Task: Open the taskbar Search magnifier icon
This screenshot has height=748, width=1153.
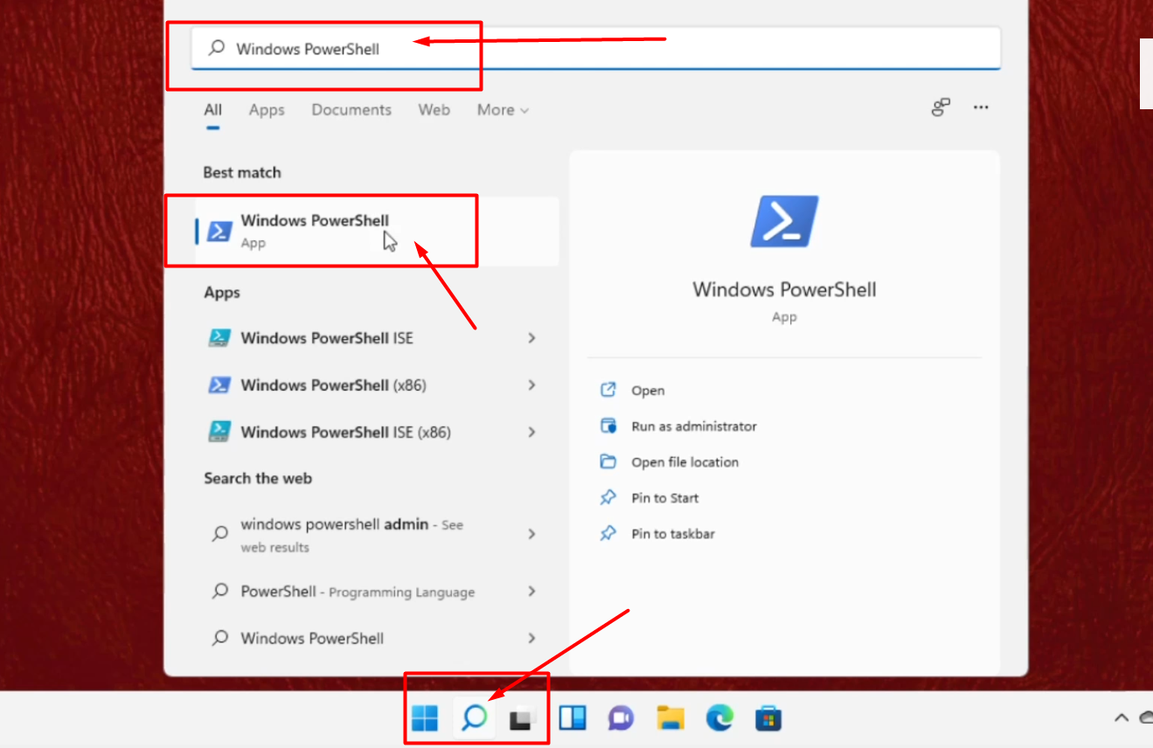Action: (474, 718)
